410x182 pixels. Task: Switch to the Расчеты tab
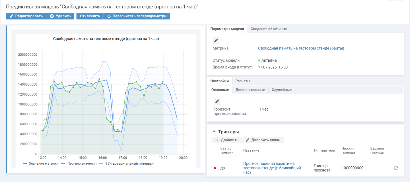[243, 81]
